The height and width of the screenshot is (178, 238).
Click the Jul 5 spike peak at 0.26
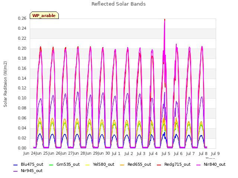[x=165, y=19]
